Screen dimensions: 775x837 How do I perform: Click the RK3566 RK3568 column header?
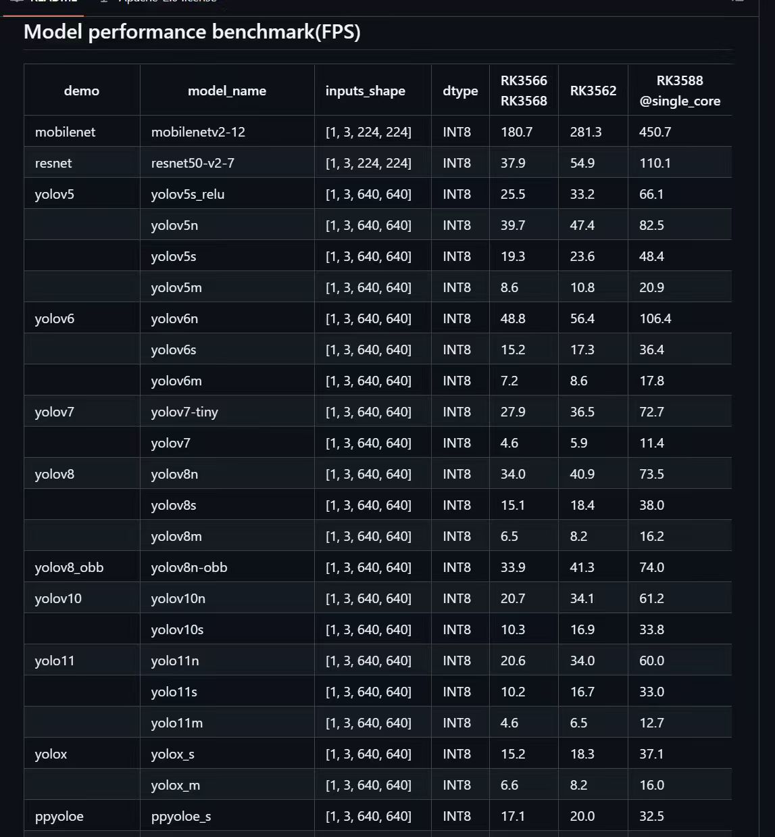[524, 91]
